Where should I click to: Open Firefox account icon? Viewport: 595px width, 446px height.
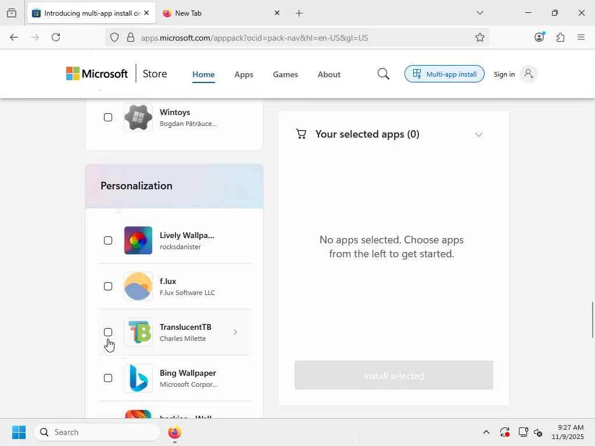[539, 37]
